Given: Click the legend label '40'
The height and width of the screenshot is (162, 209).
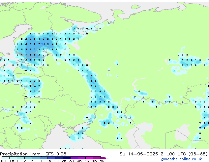Looking at the screenshot, I should click(87, 161).
